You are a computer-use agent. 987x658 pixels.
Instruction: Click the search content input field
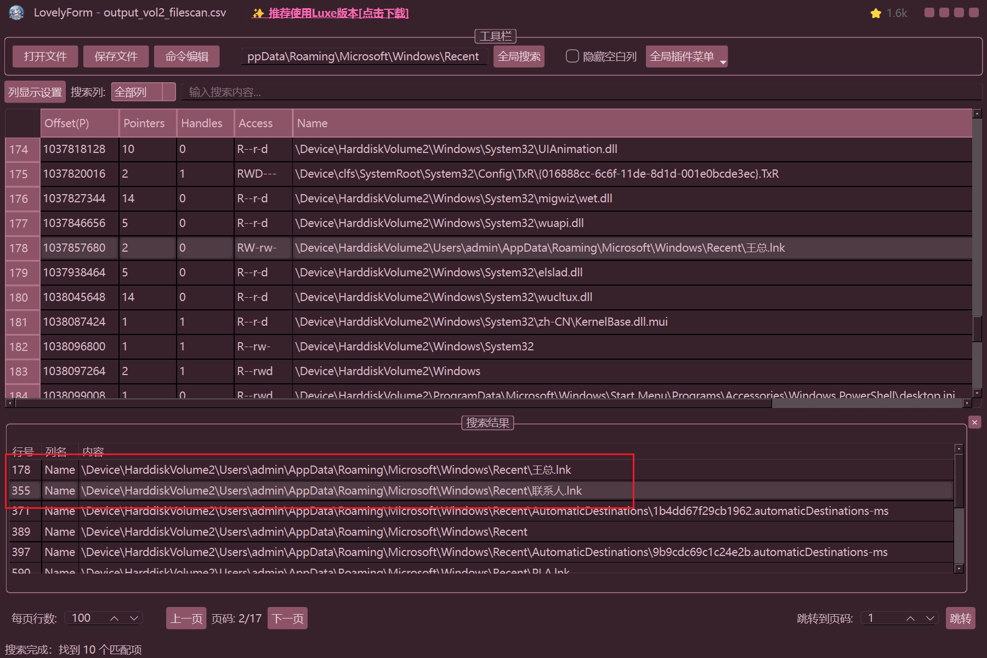pyautogui.click(x=548, y=92)
